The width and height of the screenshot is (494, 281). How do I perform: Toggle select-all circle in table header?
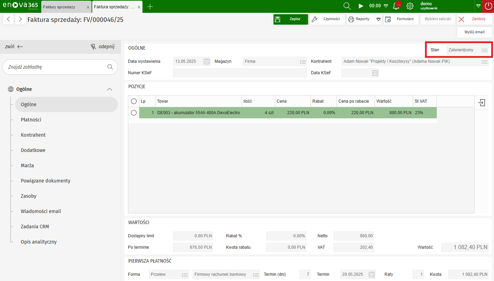pyautogui.click(x=134, y=101)
